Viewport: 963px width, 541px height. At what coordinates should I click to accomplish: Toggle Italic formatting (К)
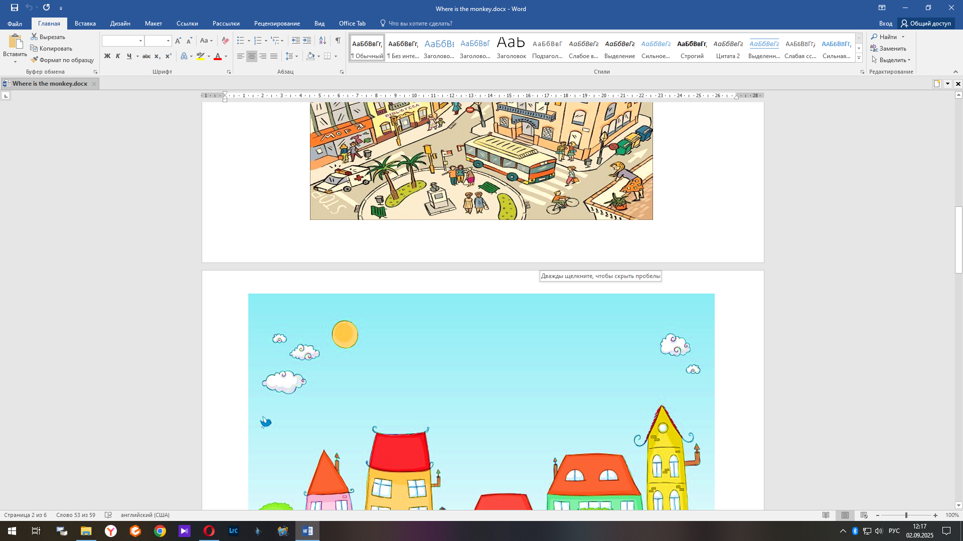click(118, 56)
